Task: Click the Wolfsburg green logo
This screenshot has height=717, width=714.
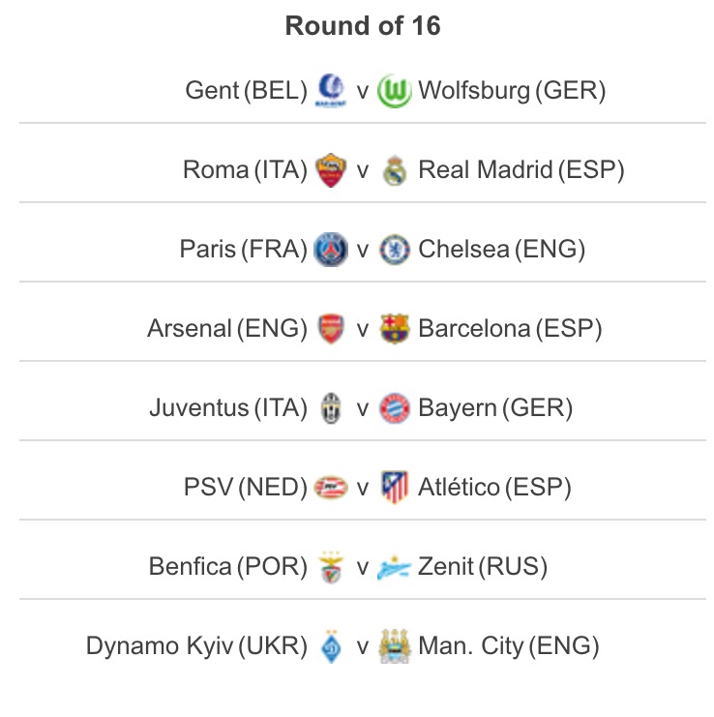Action: (x=395, y=91)
